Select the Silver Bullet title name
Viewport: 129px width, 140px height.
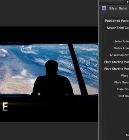(x=118, y=8)
